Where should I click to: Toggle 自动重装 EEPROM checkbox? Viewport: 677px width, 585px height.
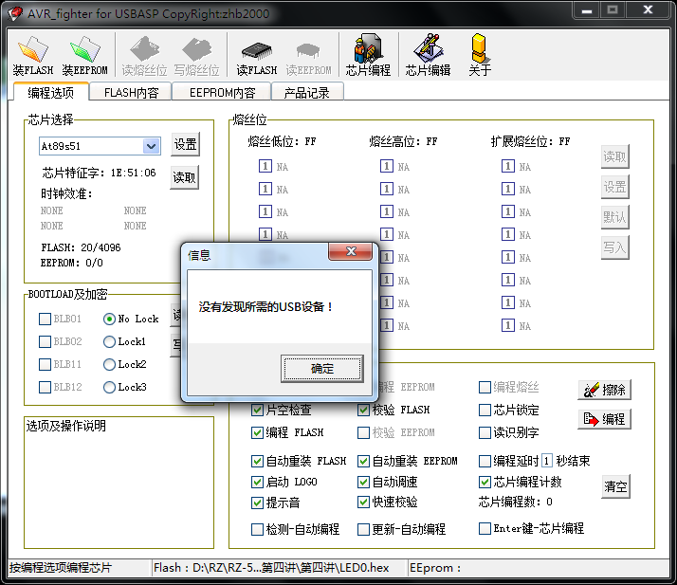[x=363, y=461]
